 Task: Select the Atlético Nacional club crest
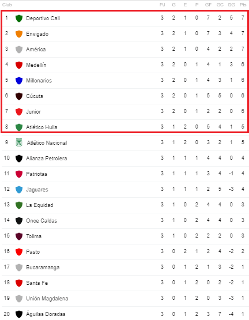[x=19, y=142]
